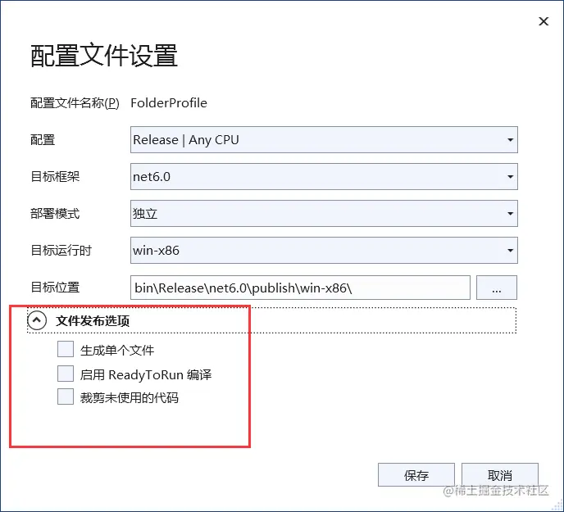Tick the 启用 ReadyToRun 编译 checkbox
The image size is (564, 512).
[x=66, y=374]
